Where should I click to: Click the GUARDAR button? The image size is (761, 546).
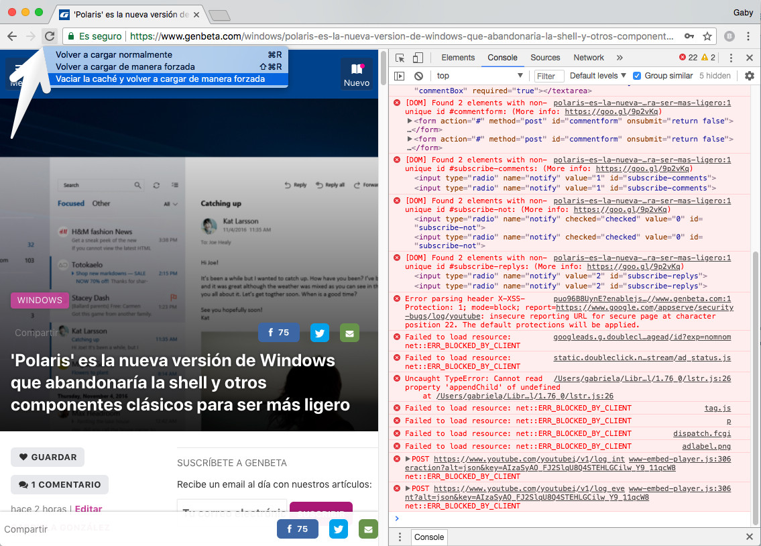[47, 457]
